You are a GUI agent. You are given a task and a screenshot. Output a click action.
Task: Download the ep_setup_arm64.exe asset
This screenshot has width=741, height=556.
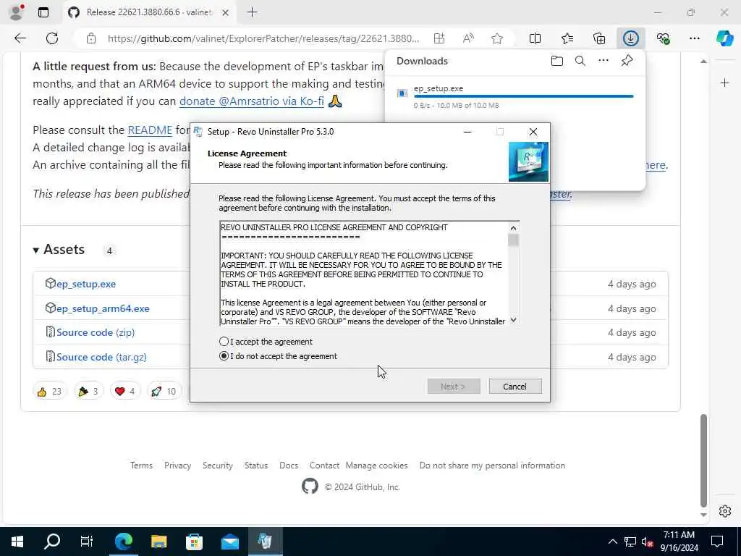tap(103, 308)
